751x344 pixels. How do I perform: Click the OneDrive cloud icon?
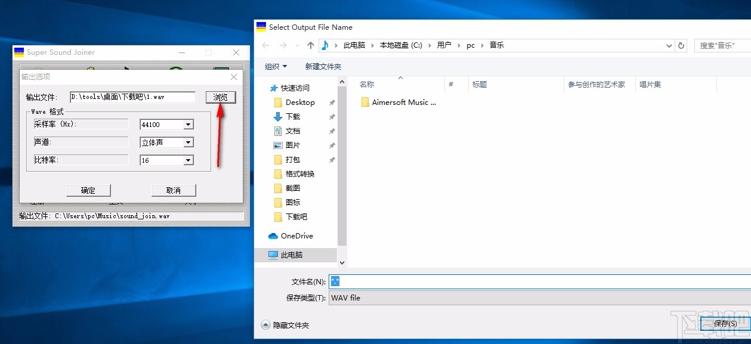pyautogui.click(x=273, y=236)
